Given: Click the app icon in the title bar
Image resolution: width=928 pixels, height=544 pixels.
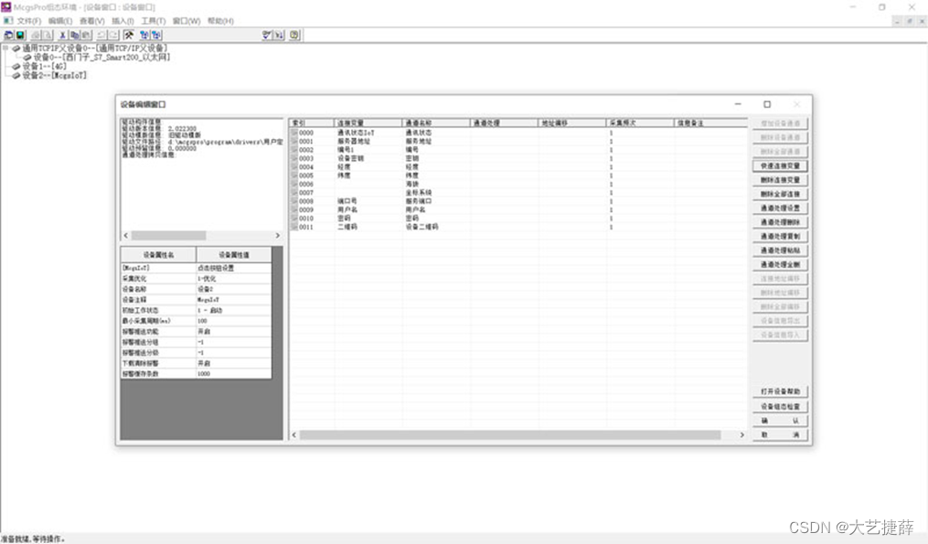Looking at the screenshot, I should click(6, 6).
